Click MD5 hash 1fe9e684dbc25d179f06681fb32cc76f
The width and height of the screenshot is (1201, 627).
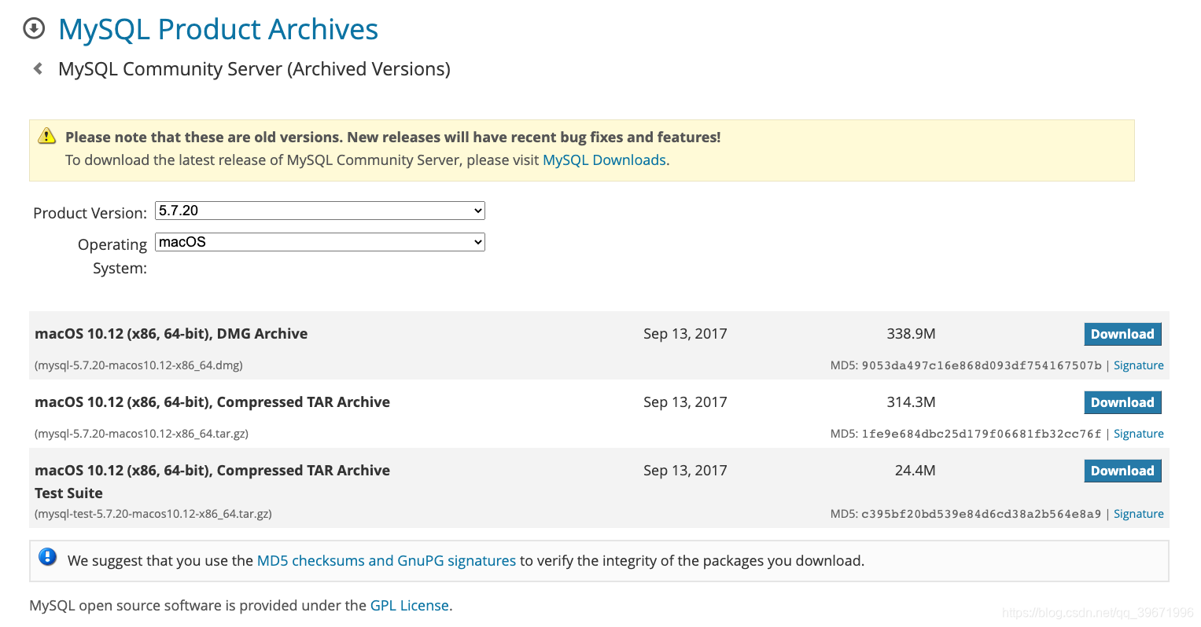click(981, 434)
